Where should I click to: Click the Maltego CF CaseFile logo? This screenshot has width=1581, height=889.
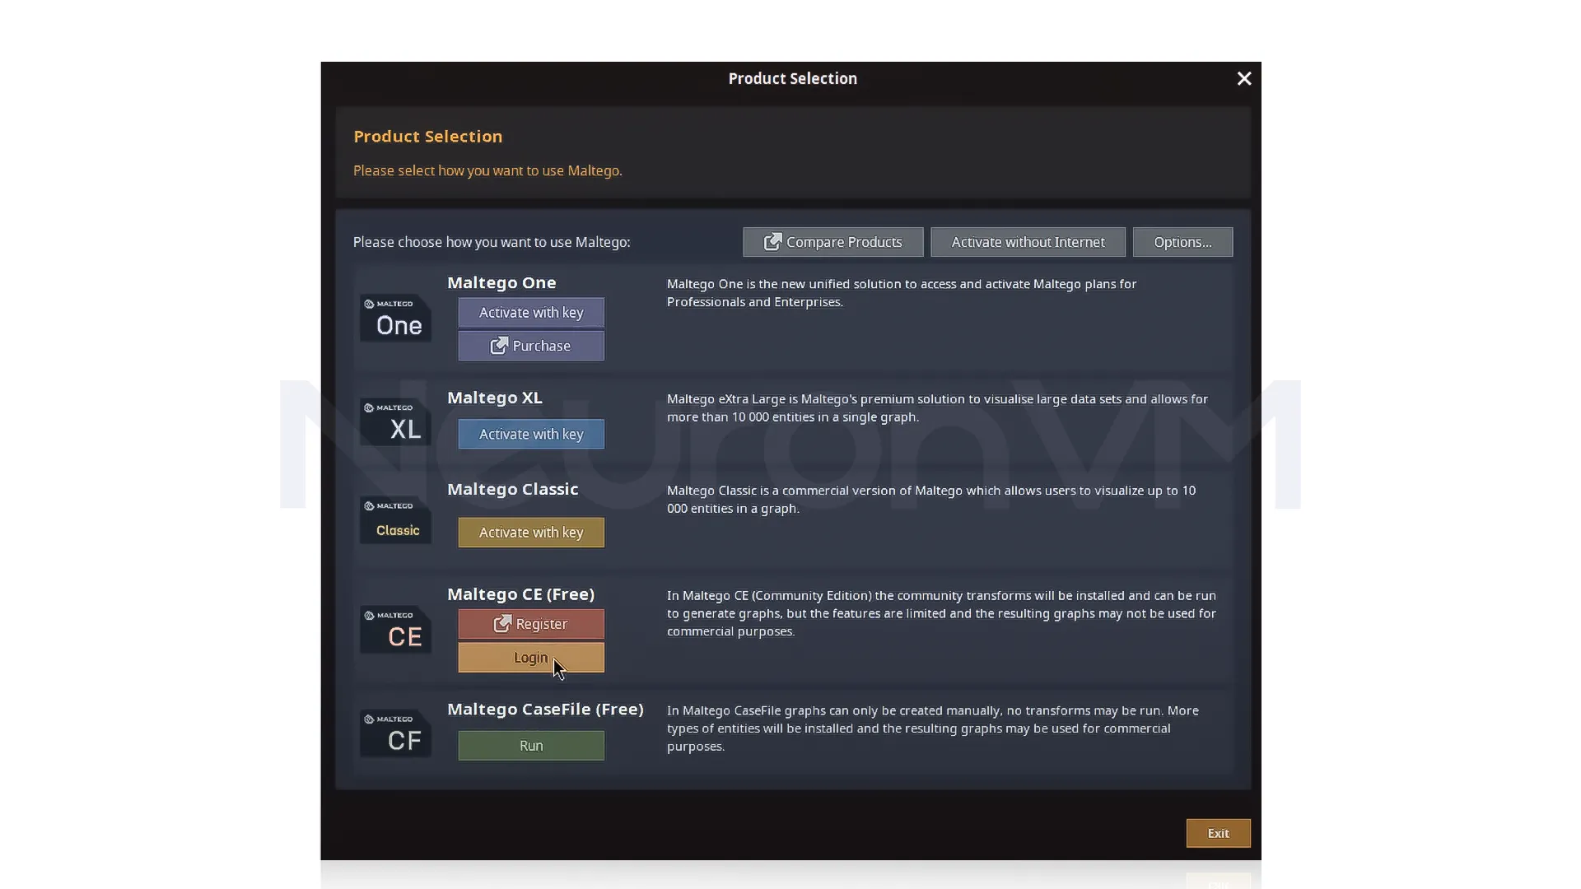pos(395,733)
